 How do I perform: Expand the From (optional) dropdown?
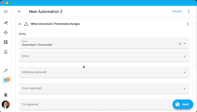point(184,89)
